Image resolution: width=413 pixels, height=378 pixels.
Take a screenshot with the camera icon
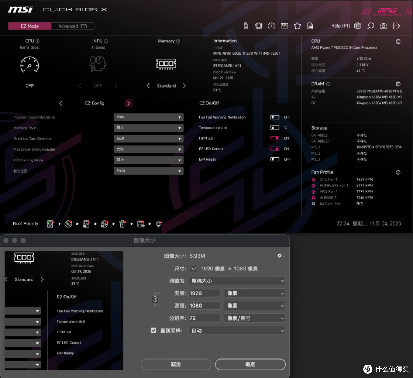pos(384,26)
